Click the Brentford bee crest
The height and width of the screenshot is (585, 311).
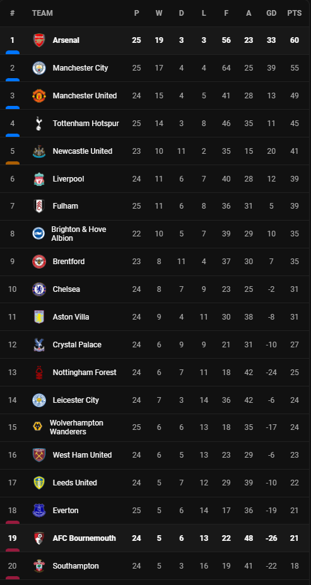tap(39, 262)
